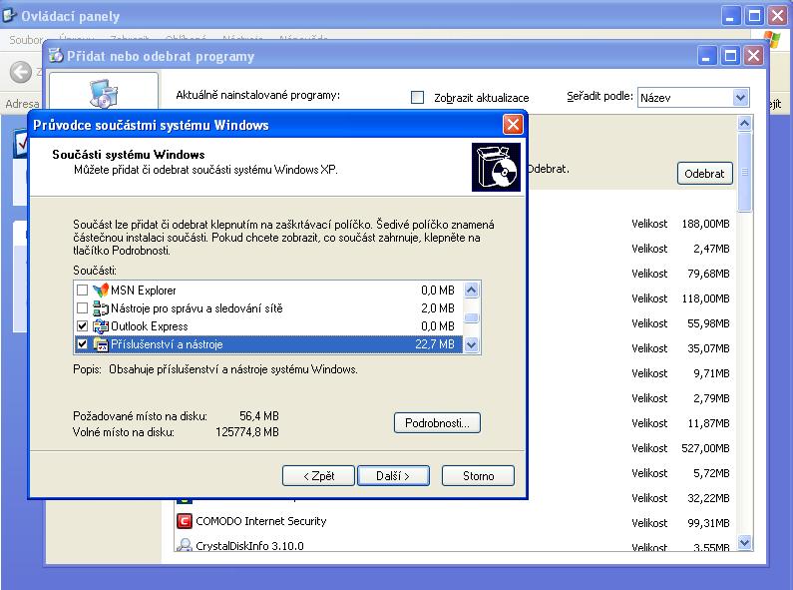Enable the Nástroje pro správu a sledování sítě checkbox
The image size is (793, 590).
82,308
